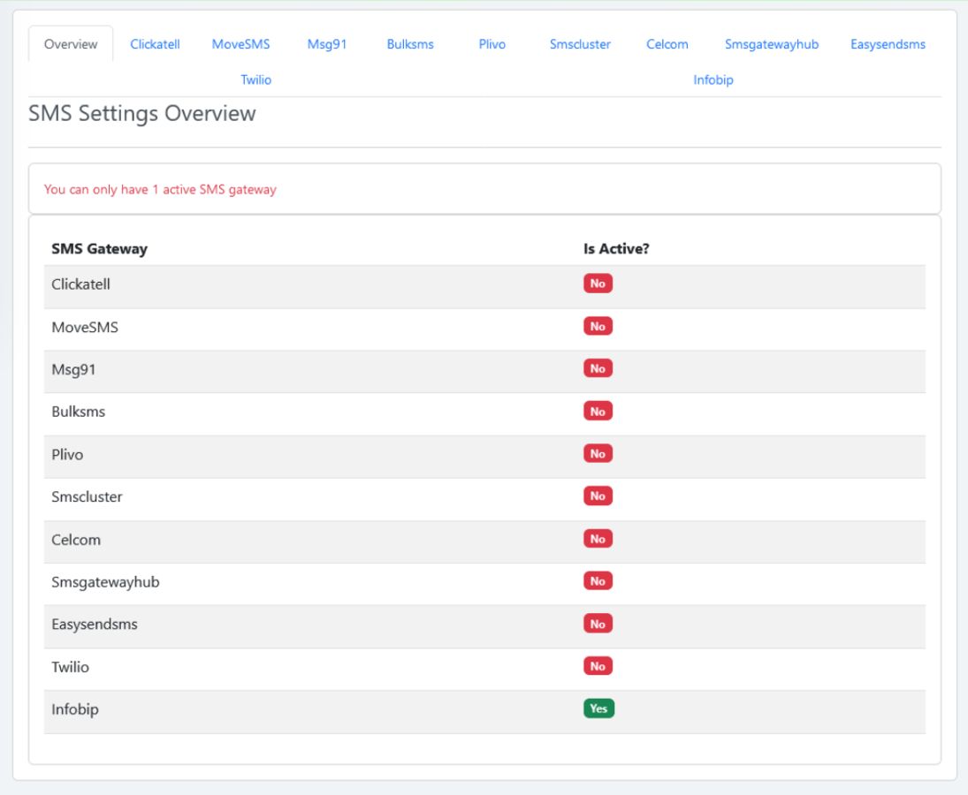968x795 pixels.
Task: Switch to the Smscluster tab
Action: point(580,44)
